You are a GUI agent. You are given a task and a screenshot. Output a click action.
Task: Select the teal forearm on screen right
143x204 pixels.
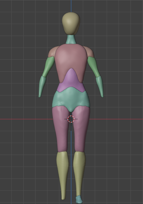[x=100, y=86]
